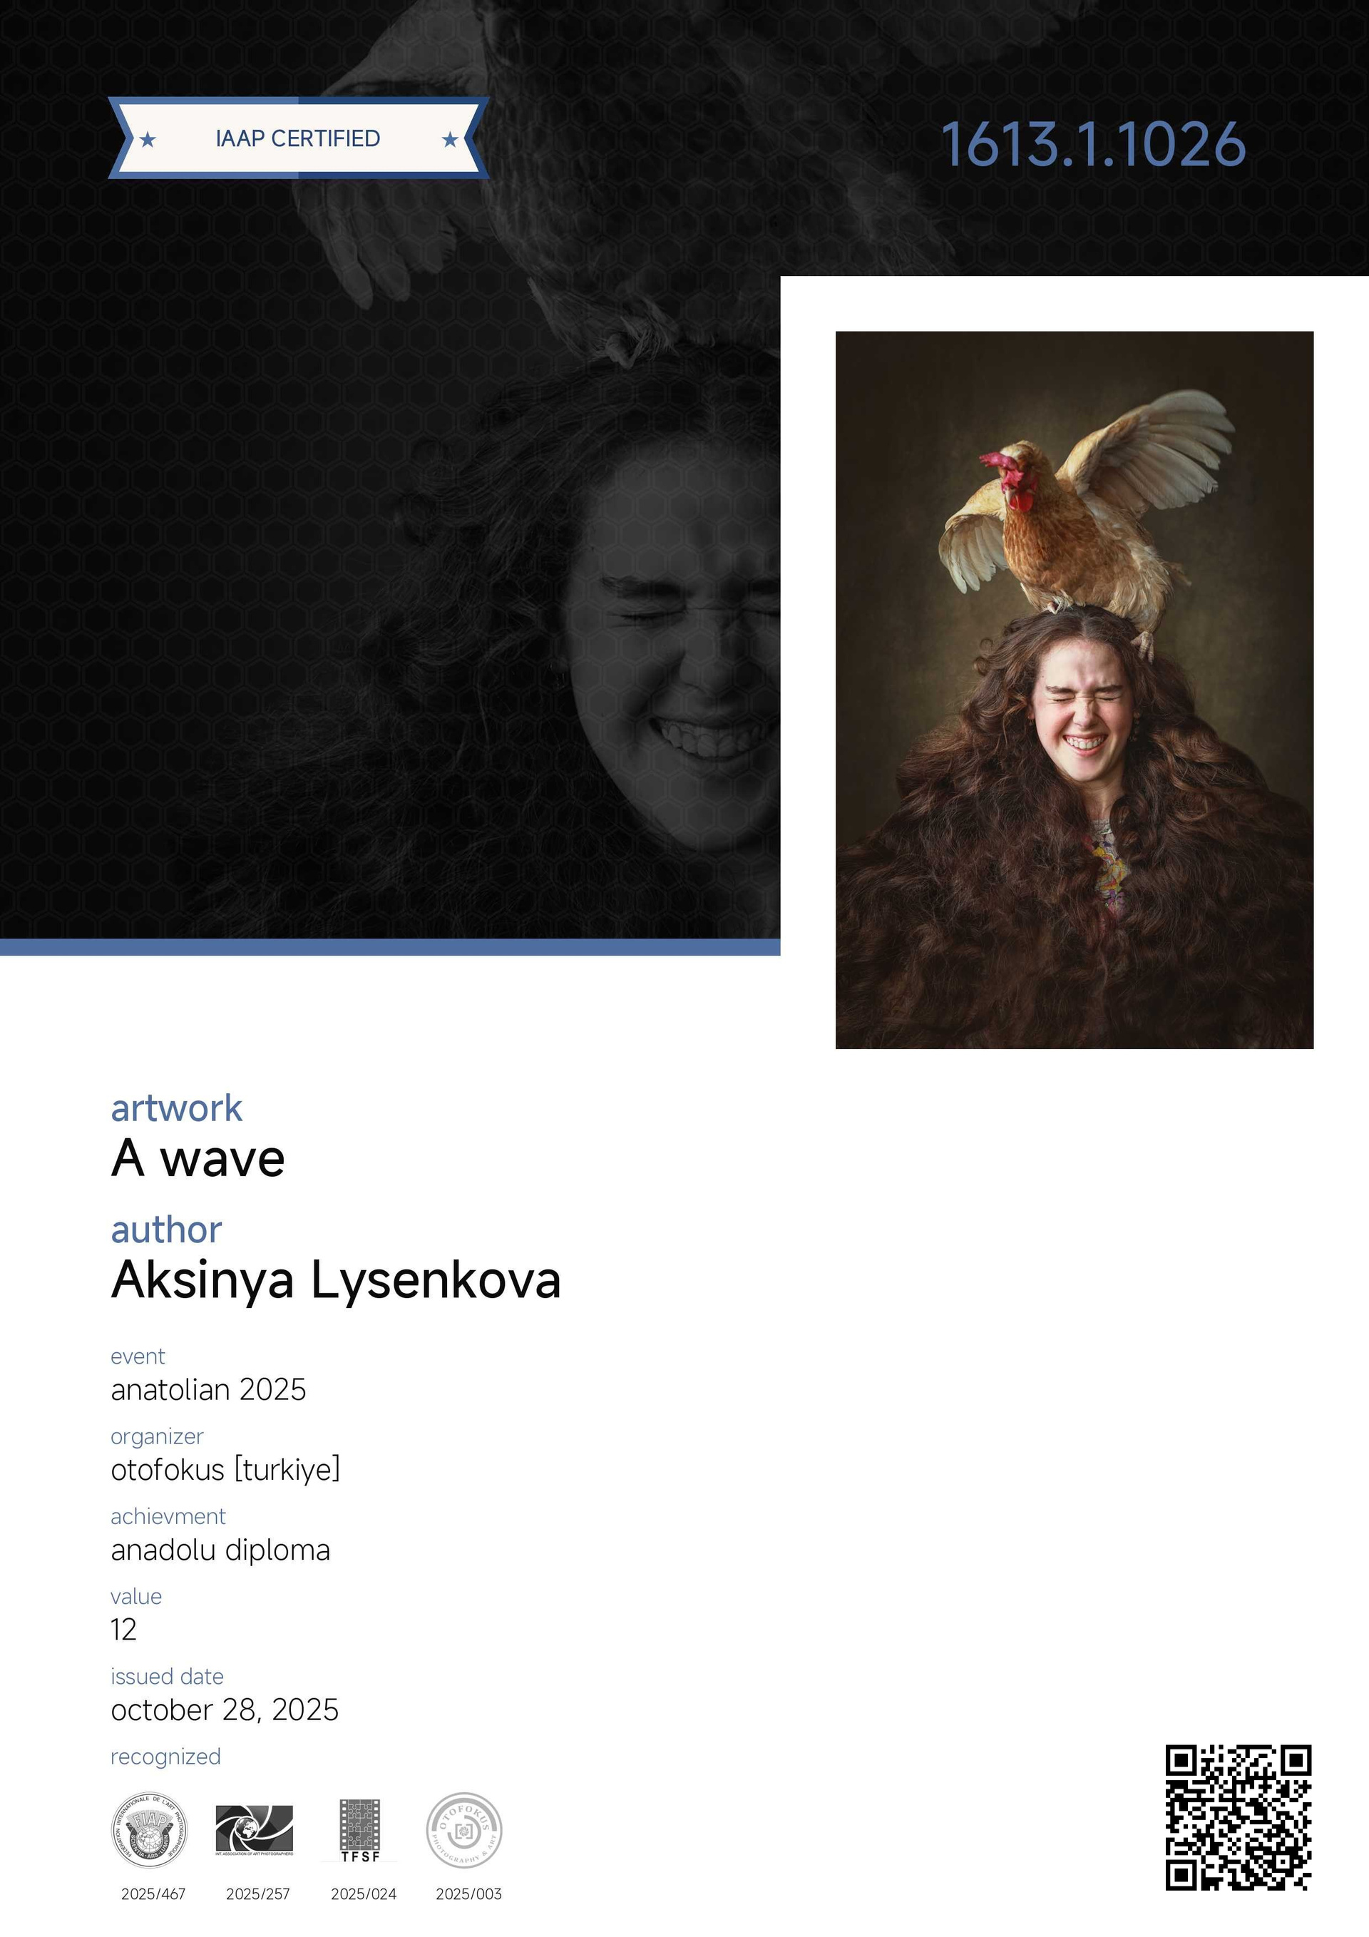Click certificate number 1613.1.1026
Image resolution: width=1369 pixels, height=1937 pixels.
tap(1093, 144)
